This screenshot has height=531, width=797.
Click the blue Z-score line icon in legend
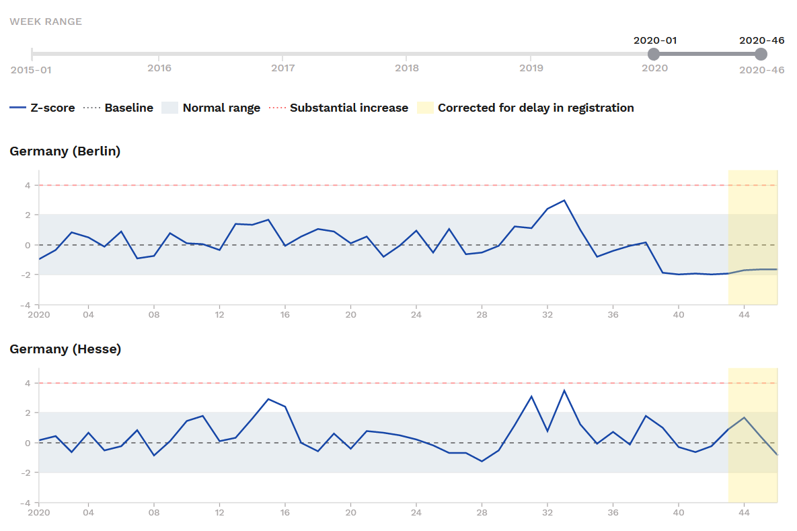pos(17,108)
